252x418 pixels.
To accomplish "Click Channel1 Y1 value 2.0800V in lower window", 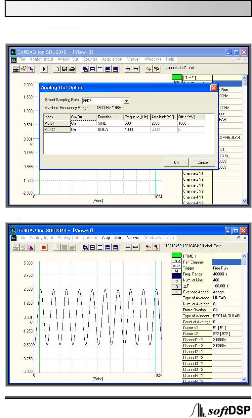I will (227, 339).
